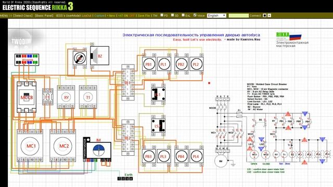Click the POWER supply terminal block
The width and height of the screenshot is (333, 187).
pyautogui.click(x=27, y=60)
